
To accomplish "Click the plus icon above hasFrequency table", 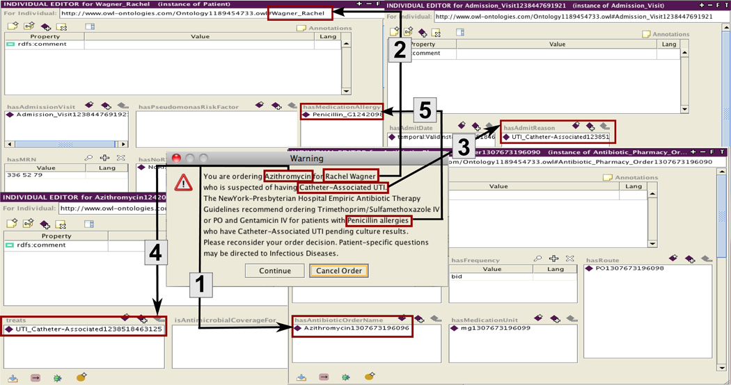I will (554, 259).
